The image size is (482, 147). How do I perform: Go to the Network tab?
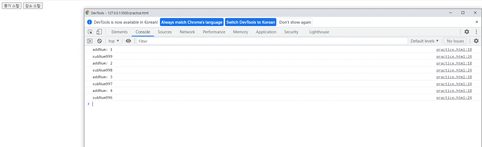[x=187, y=32]
